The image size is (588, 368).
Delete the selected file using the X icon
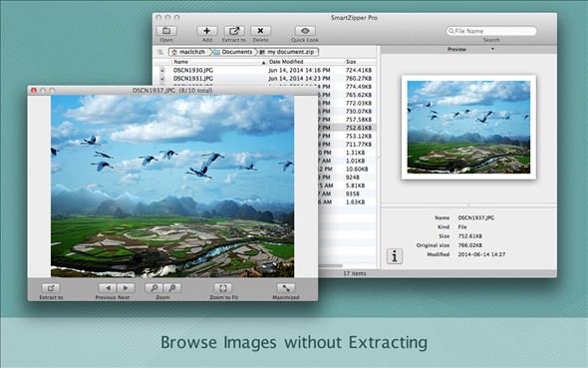(260, 31)
